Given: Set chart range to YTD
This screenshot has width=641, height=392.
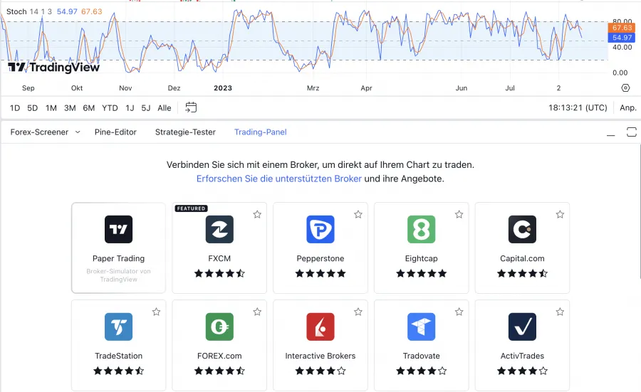Looking at the screenshot, I should (x=110, y=108).
